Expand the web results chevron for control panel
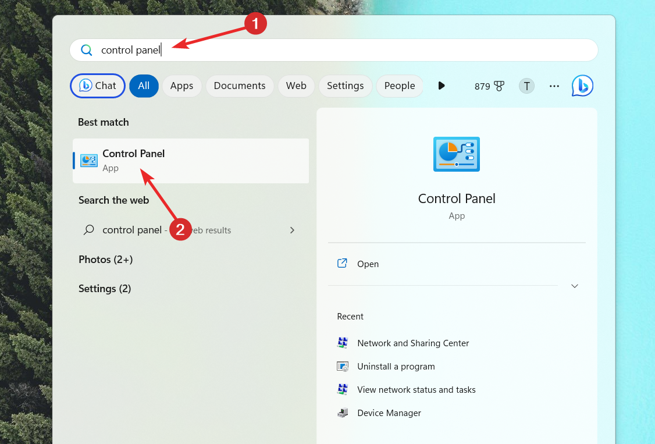Screen dimensions: 655x444 (292, 230)
